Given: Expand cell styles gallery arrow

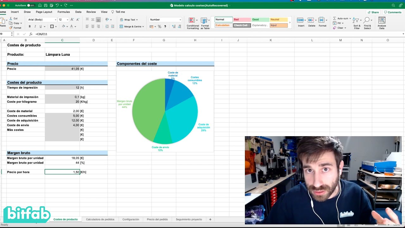Looking at the screenshot, I should pos(290,22).
